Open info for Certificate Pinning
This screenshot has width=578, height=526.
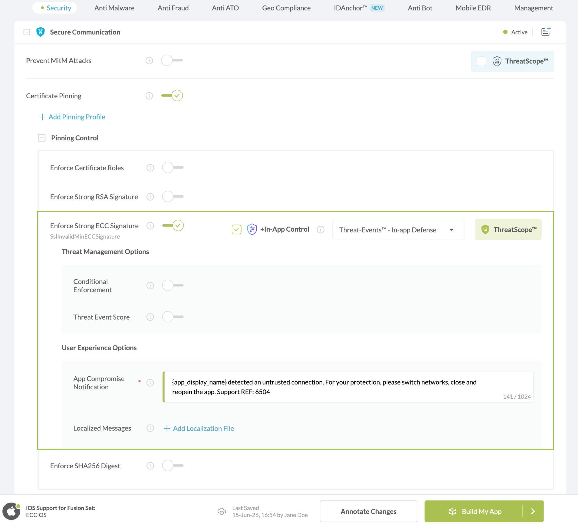(x=149, y=96)
